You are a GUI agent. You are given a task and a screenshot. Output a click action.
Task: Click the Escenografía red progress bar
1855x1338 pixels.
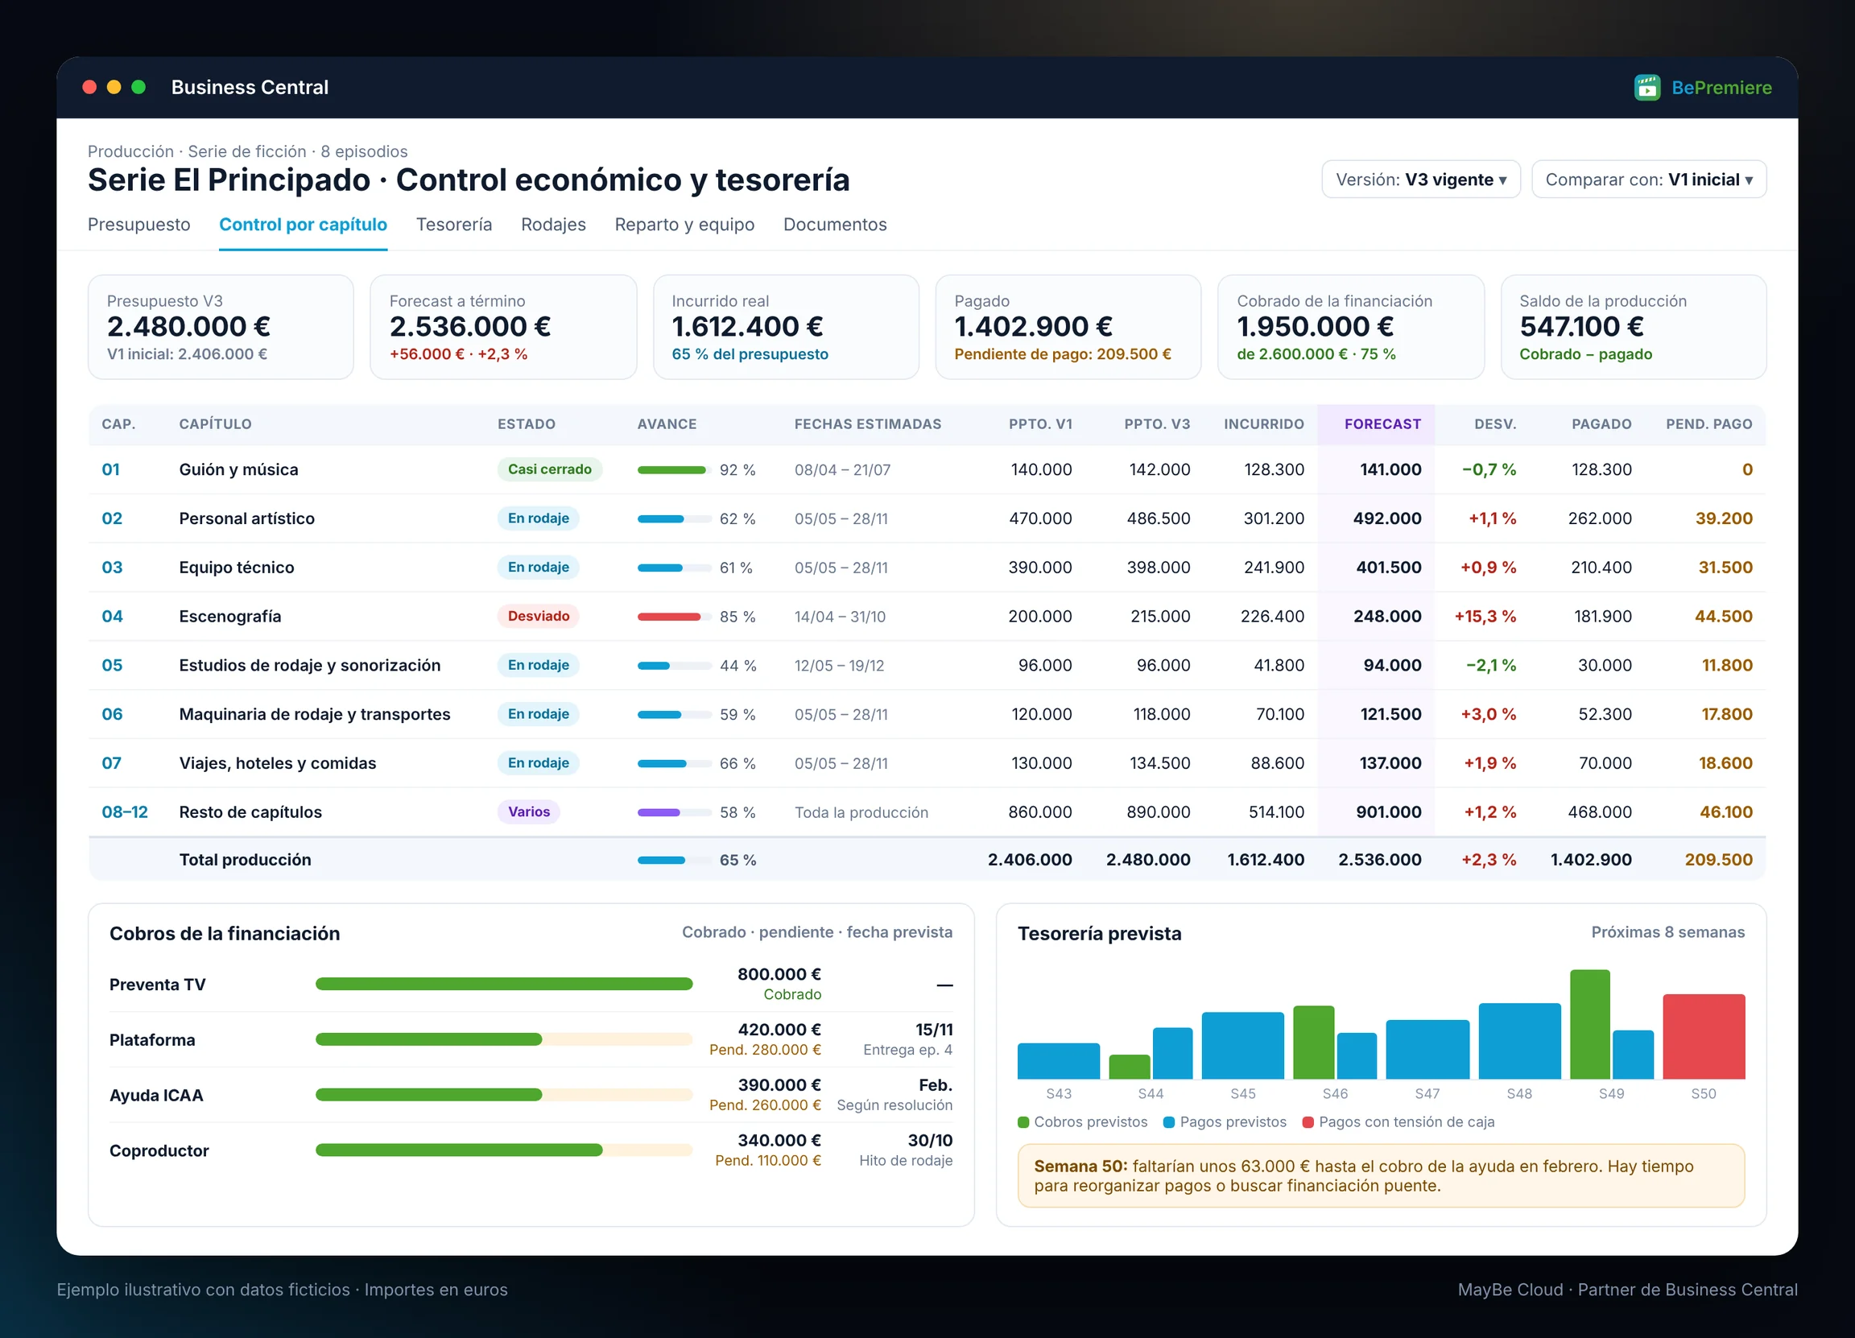(x=674, y=617)
